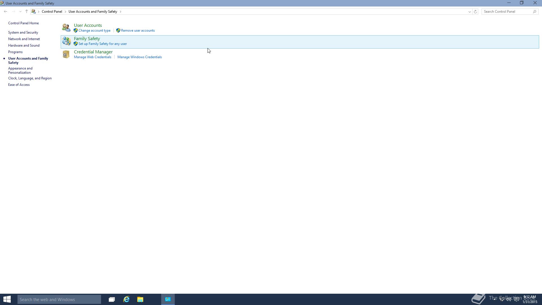Open Family Safety heading link
The width and height of the screenshot is (542, 305).
coord(87,39)
